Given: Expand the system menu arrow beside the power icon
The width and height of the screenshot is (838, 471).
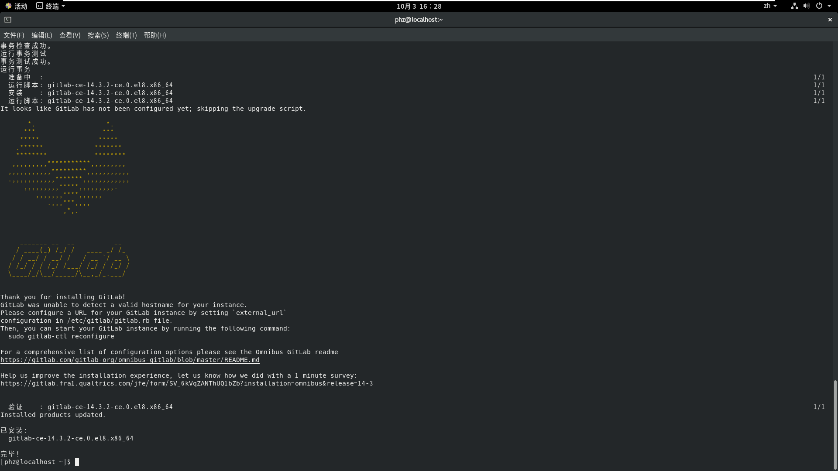Looking at the screenshot, I should [x=829, y=6].
